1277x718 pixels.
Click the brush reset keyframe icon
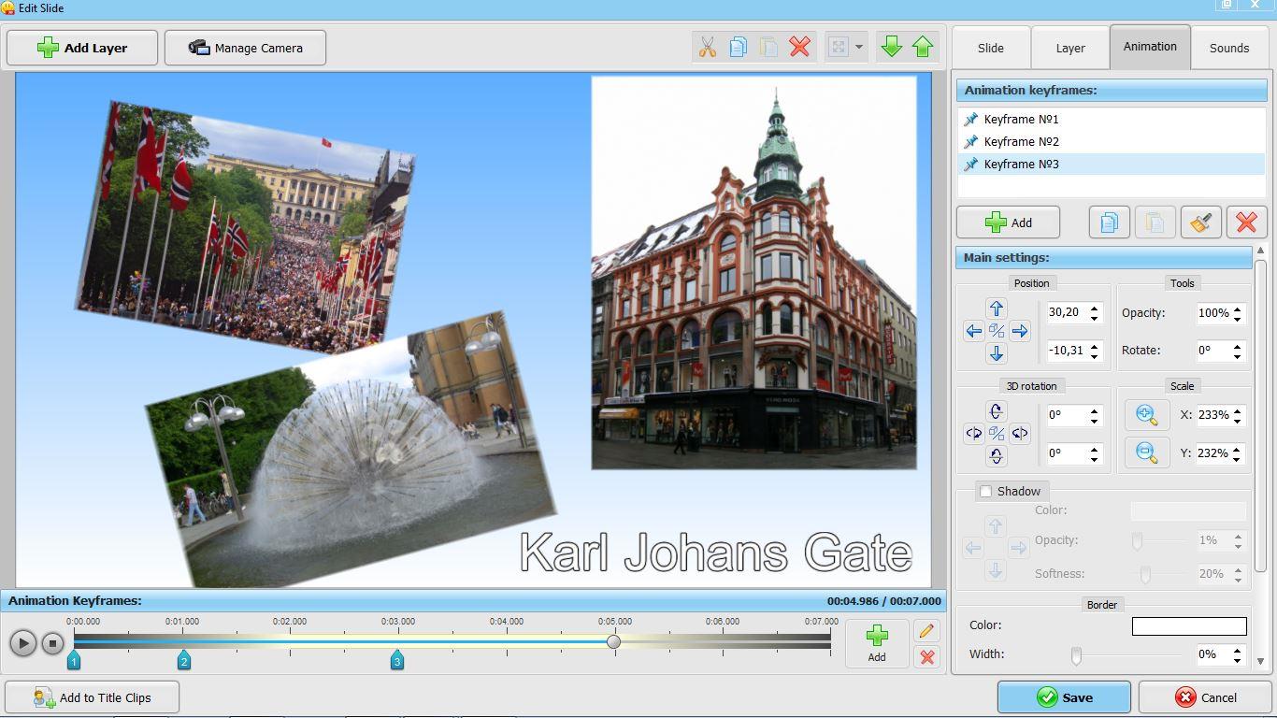pyautogui.click(x=1200, y=223)
